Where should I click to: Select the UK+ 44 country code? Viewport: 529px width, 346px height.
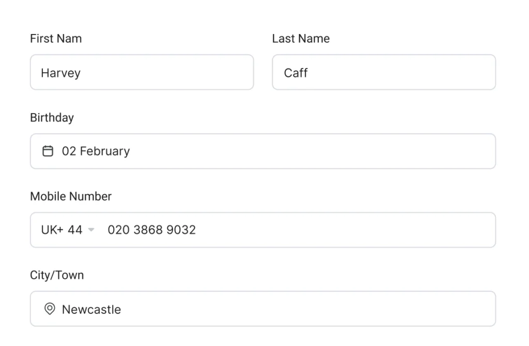[x=62, y=230]
